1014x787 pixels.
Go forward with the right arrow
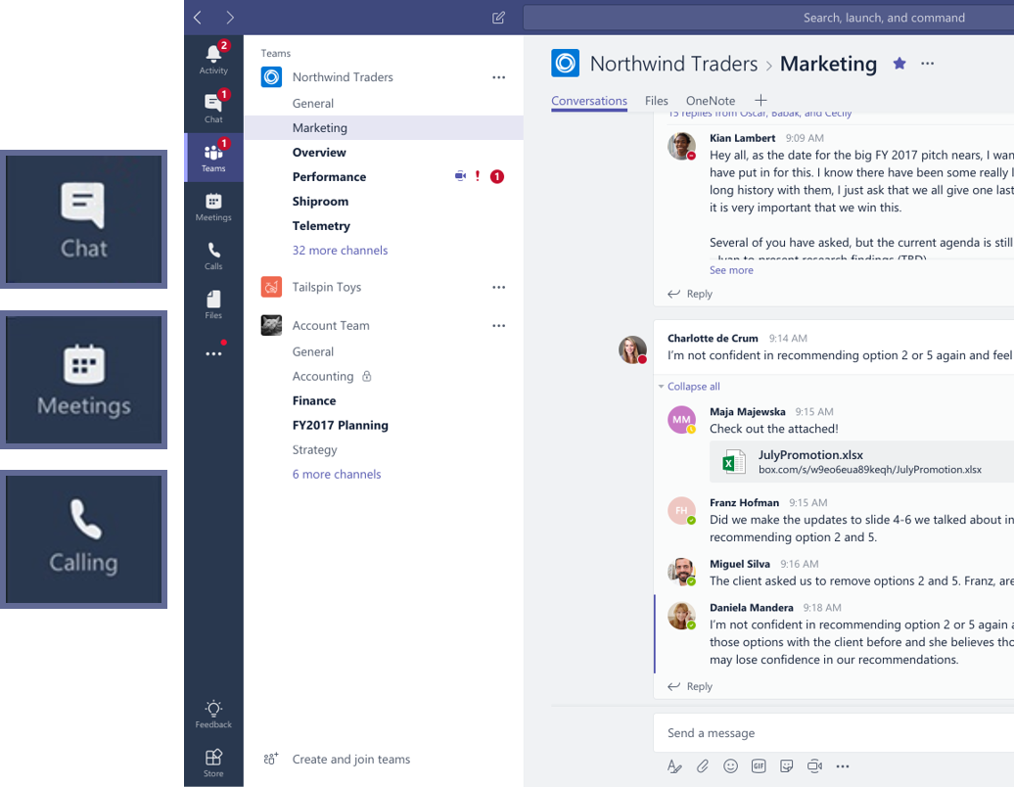230,18
